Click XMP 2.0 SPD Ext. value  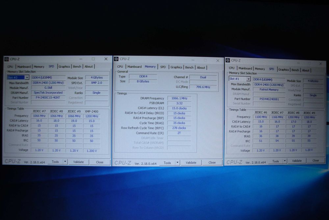[96, 83]
